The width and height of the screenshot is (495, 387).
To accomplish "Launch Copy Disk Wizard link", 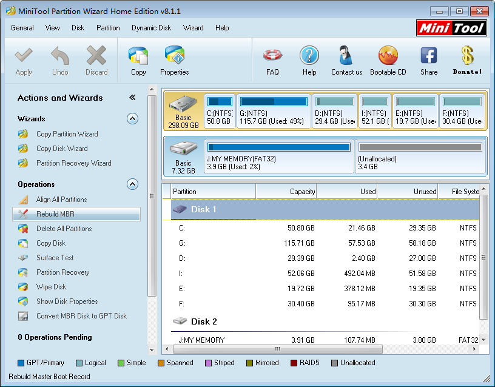I will (x=62, y=149).
